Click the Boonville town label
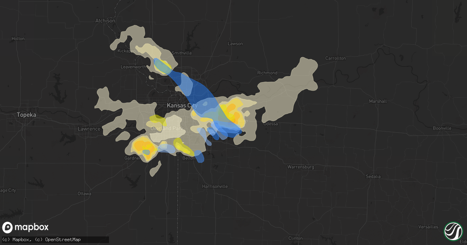 pos(442,128)
